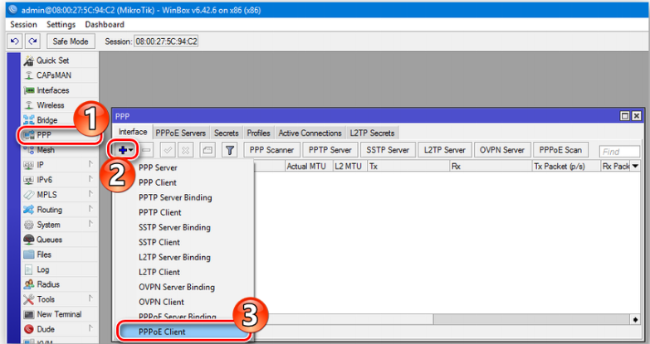Click the Enable checkmark toolbar button
The height and width of the screenshot is (344, 650).
click(x=169, y=150)
